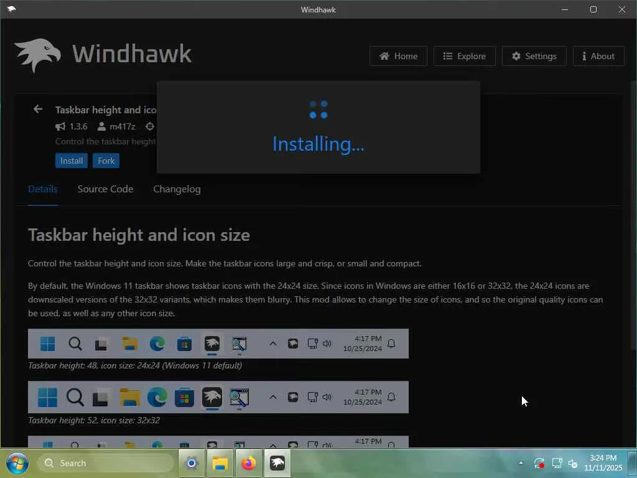The height and width of the screenshot is (478, 637).
Task: Click the Fork button
Action: pos(106,161)
